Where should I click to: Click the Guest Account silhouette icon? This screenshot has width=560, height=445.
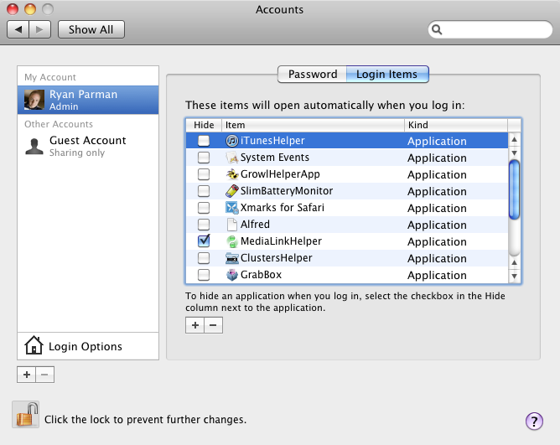34,147
